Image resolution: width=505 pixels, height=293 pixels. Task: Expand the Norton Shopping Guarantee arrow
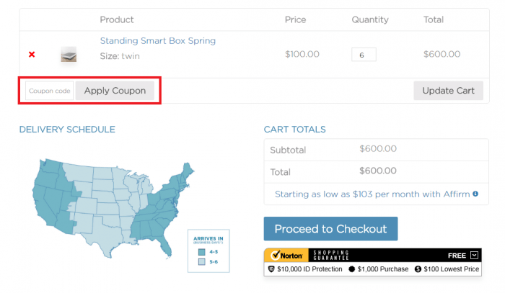474,255
